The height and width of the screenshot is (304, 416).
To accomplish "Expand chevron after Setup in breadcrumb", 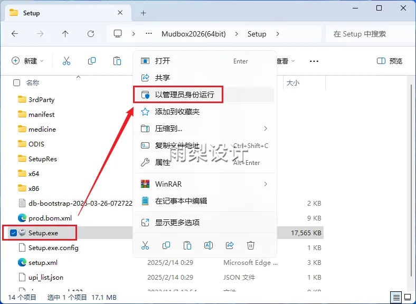I will [x=278, y=34].
